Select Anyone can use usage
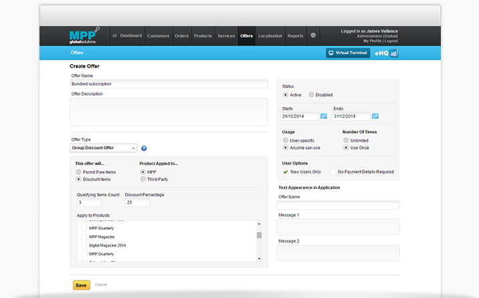Image resolution: width=479 pixels, height=298 pixels. click(285, 148)
